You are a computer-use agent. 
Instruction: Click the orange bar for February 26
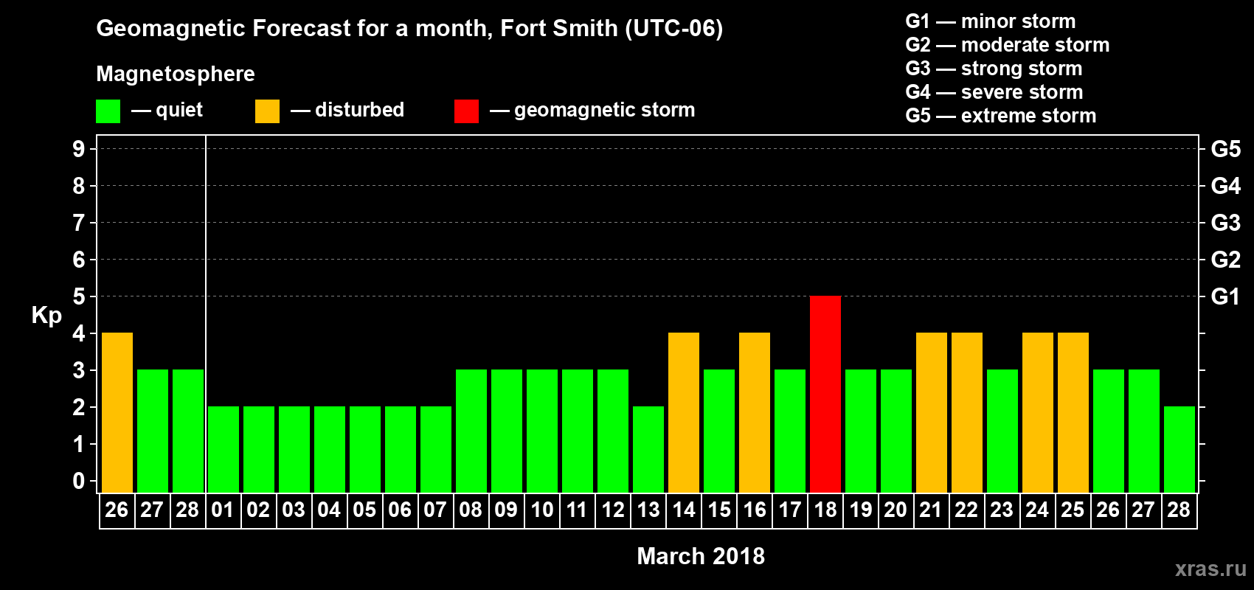click(117, 412)
